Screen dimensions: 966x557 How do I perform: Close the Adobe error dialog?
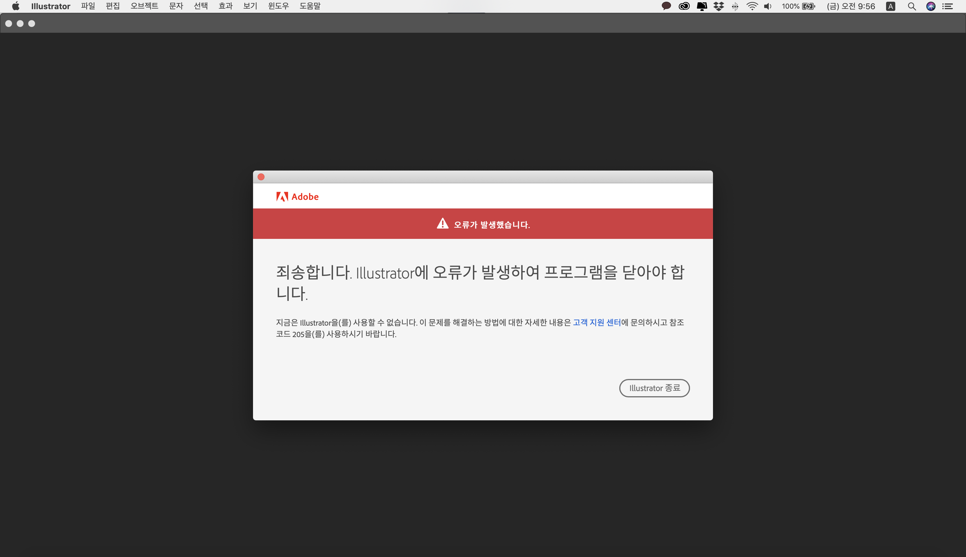pos(261,177)
